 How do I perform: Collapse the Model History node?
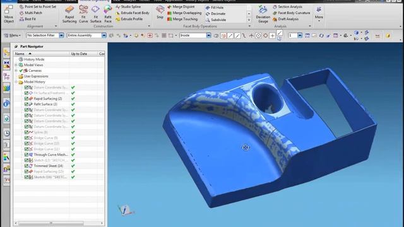(16, 82)
